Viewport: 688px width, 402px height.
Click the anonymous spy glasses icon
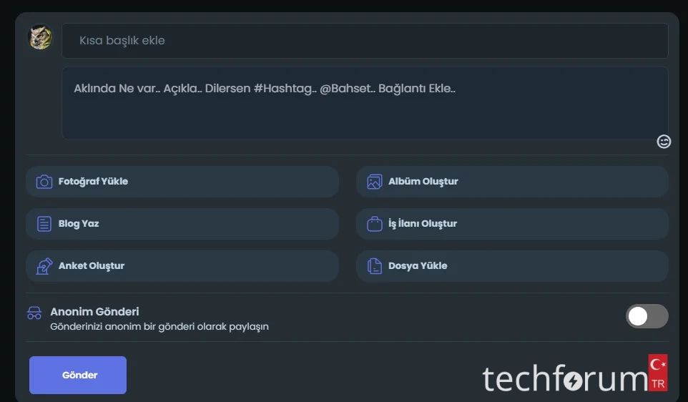34,313
